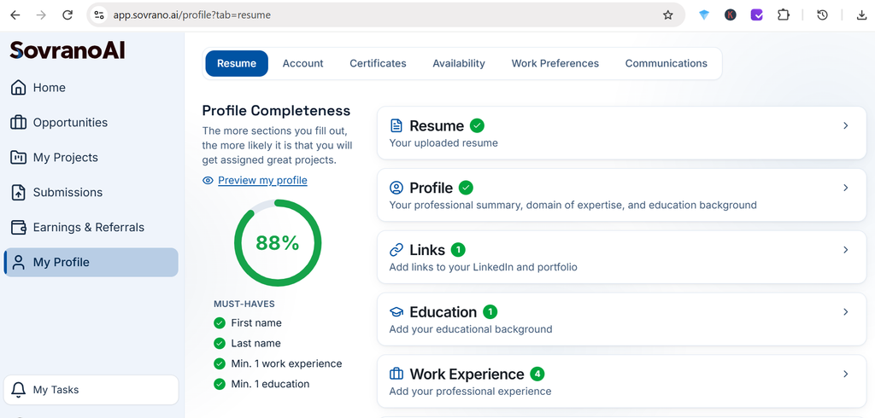Open site information icon in address bar

(x=99, y=15)
